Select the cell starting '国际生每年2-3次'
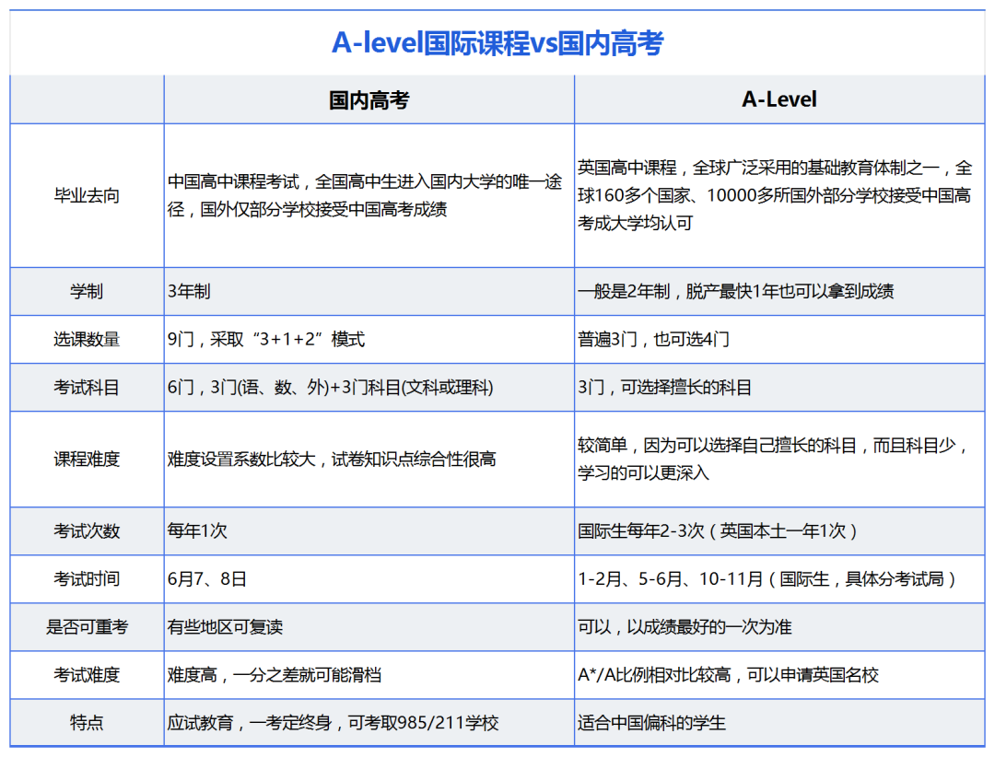Image resolution: width=995 pixels, height=757 pixels. click(779, 531)
